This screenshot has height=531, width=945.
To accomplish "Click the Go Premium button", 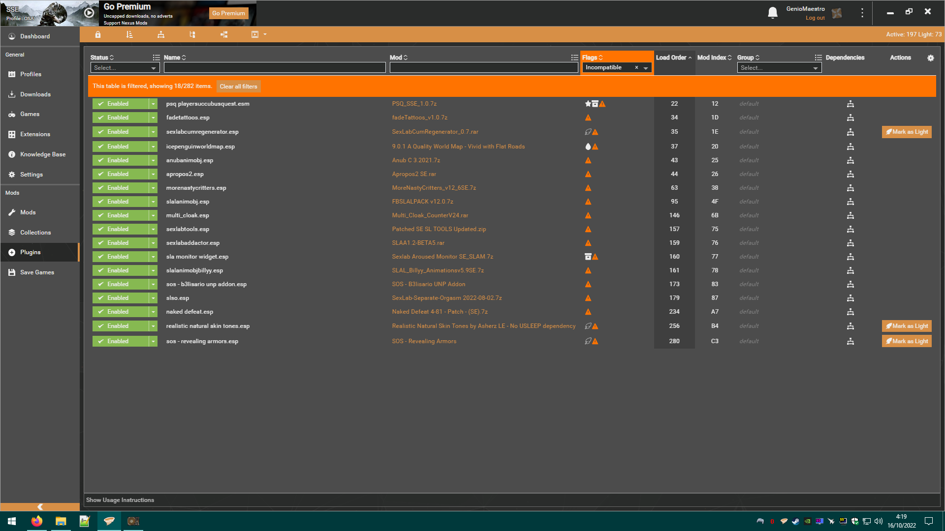I will click(x=228, y=13).
